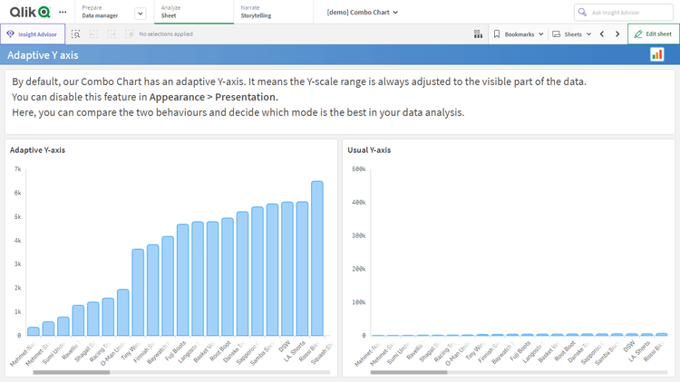This screenshot has height=382, width=680.
Task: Toggle the Insight Advisor panel
Action: 33,33
